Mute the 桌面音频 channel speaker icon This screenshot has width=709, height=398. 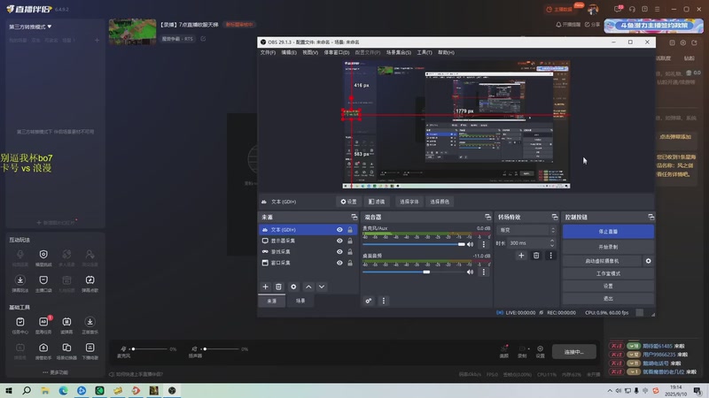click(471, 272)
